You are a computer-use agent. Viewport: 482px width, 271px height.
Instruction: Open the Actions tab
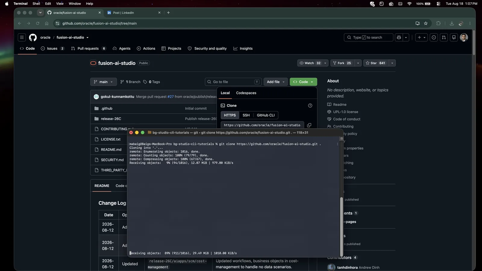146,48
